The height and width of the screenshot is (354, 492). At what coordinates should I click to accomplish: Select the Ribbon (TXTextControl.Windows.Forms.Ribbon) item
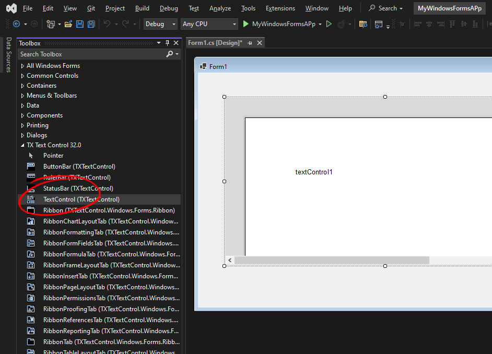click(x=99, y=210)
